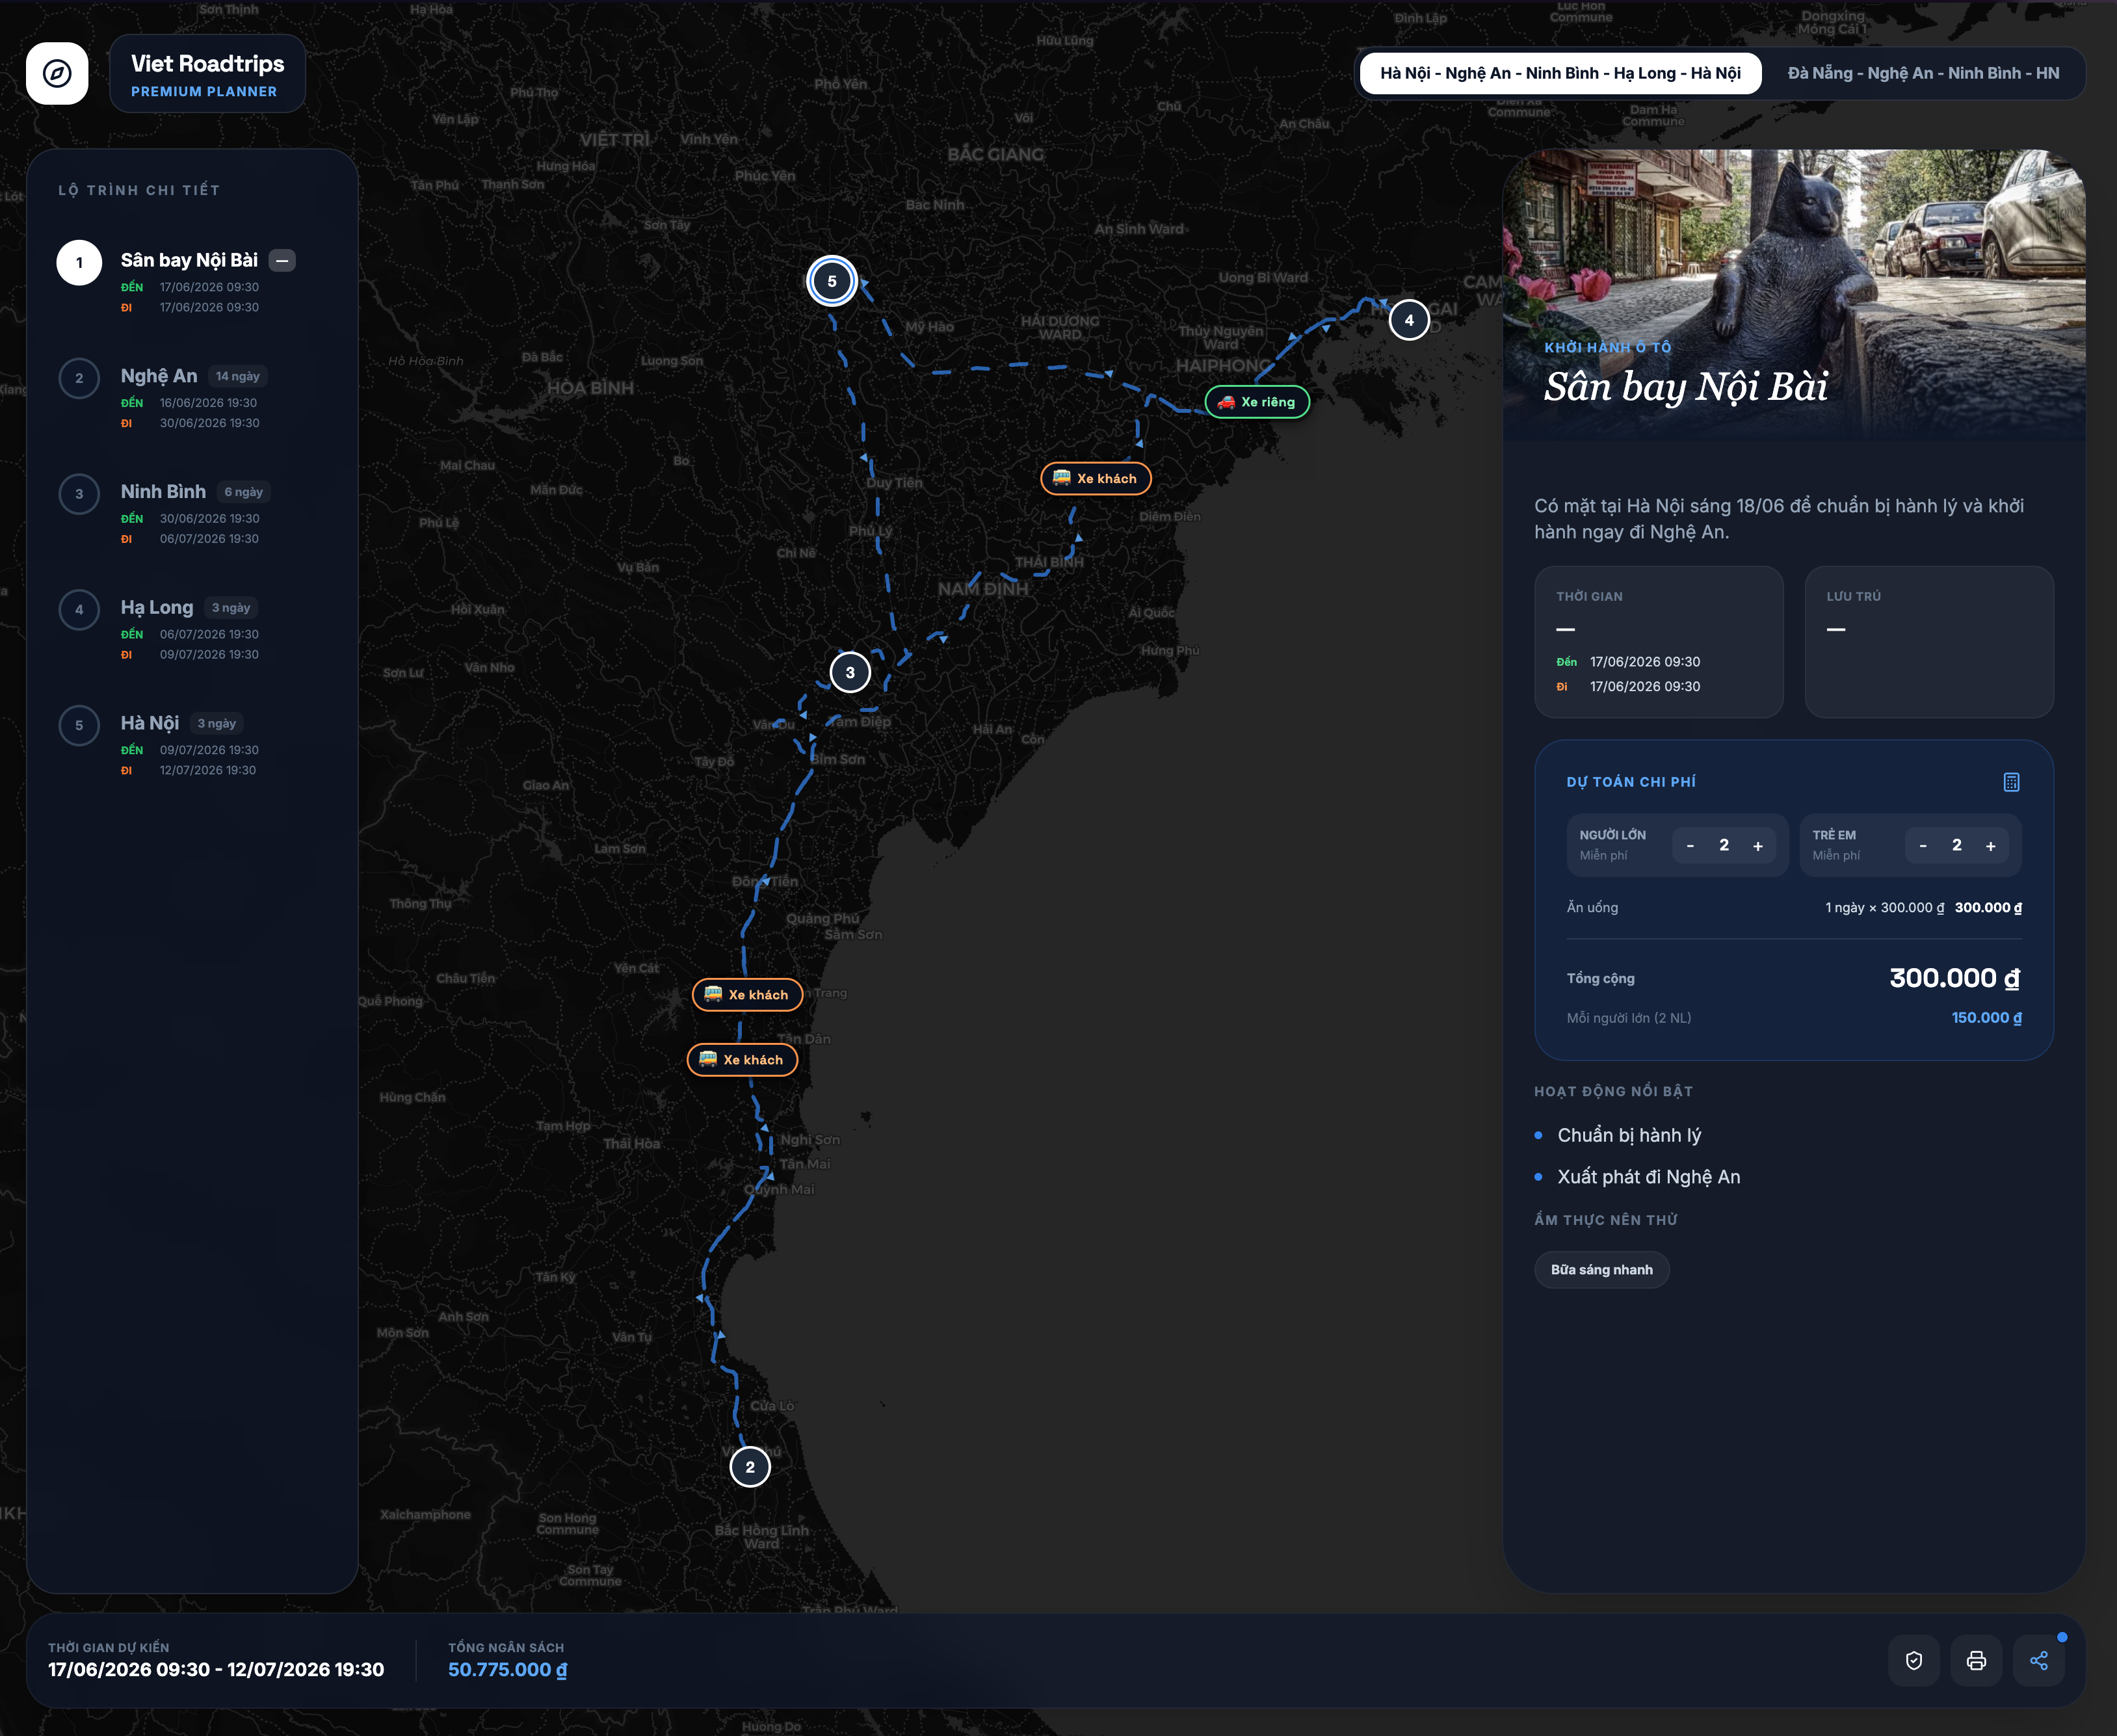Image resolution: width=2117 pixels, height=1736 pixels.
Task: Select the Ninh Bình stop in the sidebar
Action: pyautogui.click(x=163, y=492)
